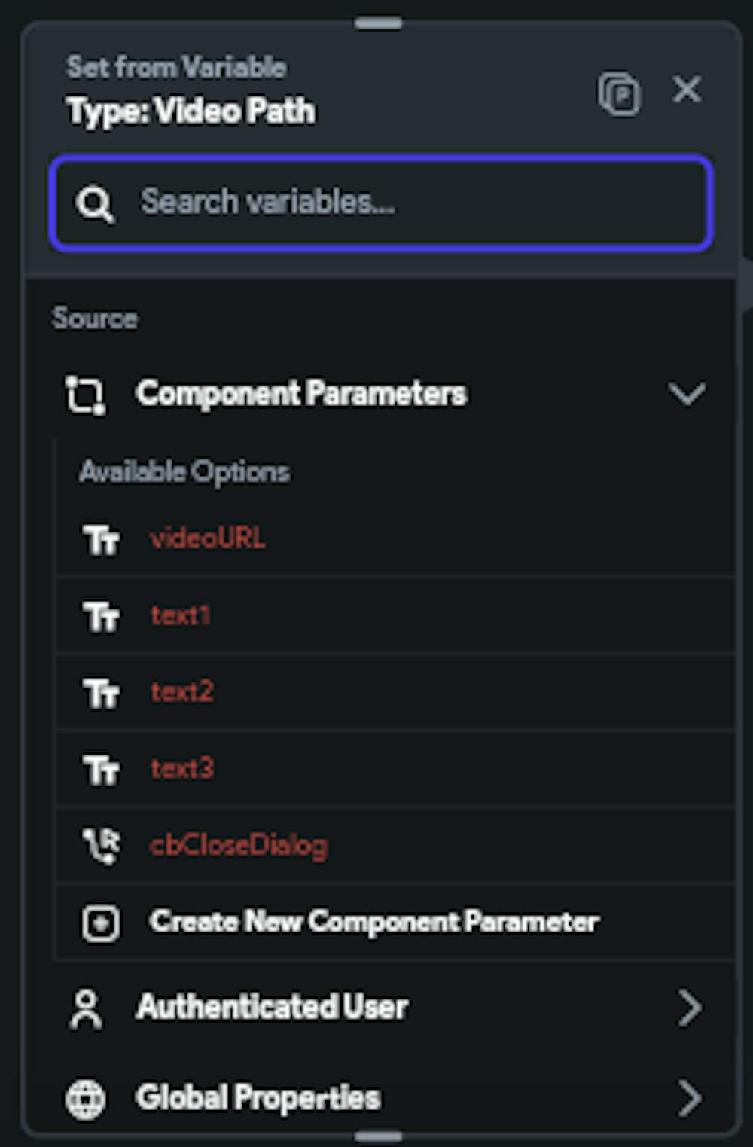Select the text3 parameter
Screen dimensions: 753x1147
pos(395,769)
